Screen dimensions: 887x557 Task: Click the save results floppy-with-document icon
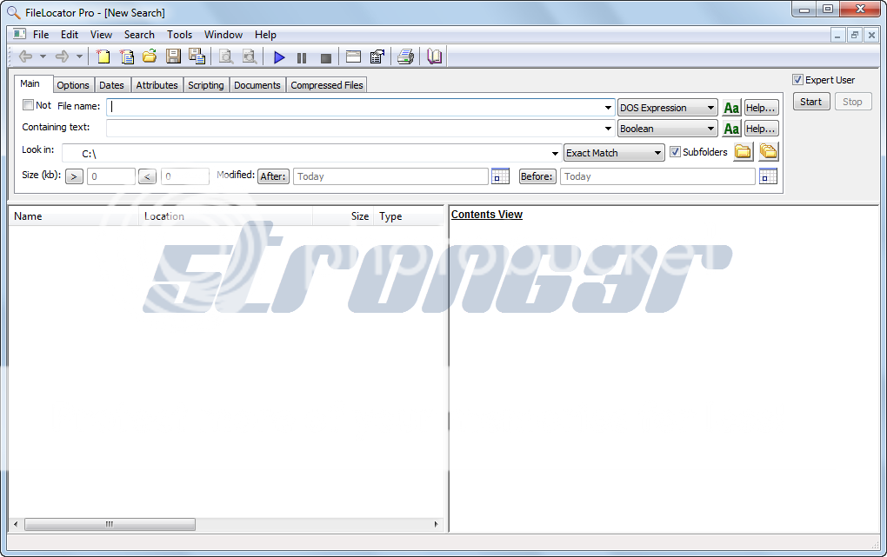pos(197,56)
